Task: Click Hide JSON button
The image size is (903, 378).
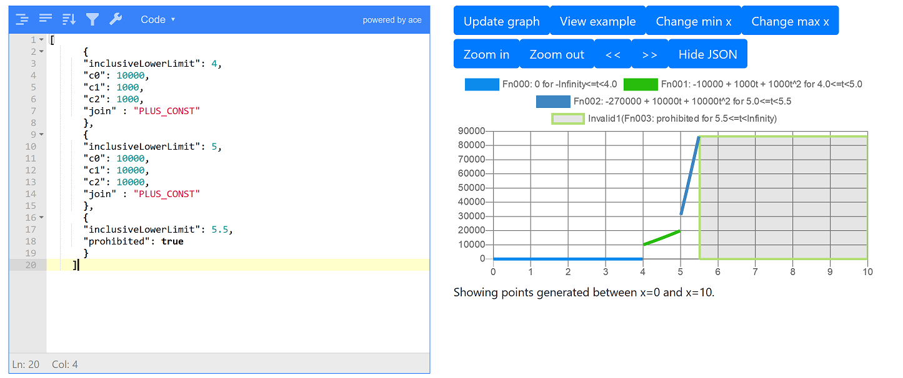Action: pyautogui.click(x=707, y=54)
